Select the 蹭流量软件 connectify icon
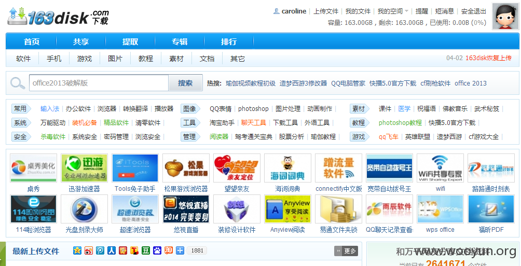Screen dimensions: 521x266 pos(338,167)
